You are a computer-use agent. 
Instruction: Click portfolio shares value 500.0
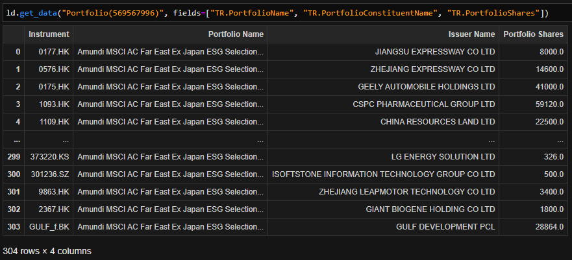click(553, 174)
